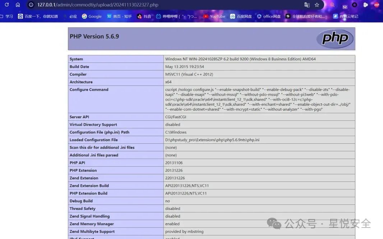The image size is (383, 239).
Task: Open the magnifier search extension icon
Action: [x=332, y=5]
